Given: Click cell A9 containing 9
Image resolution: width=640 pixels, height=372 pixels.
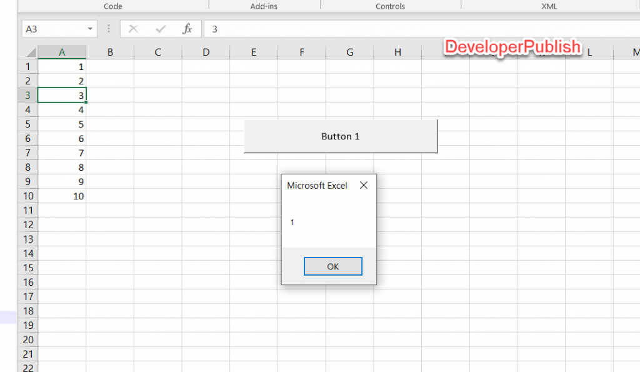Looking at the screenshot, I should [x=62, y=182].
